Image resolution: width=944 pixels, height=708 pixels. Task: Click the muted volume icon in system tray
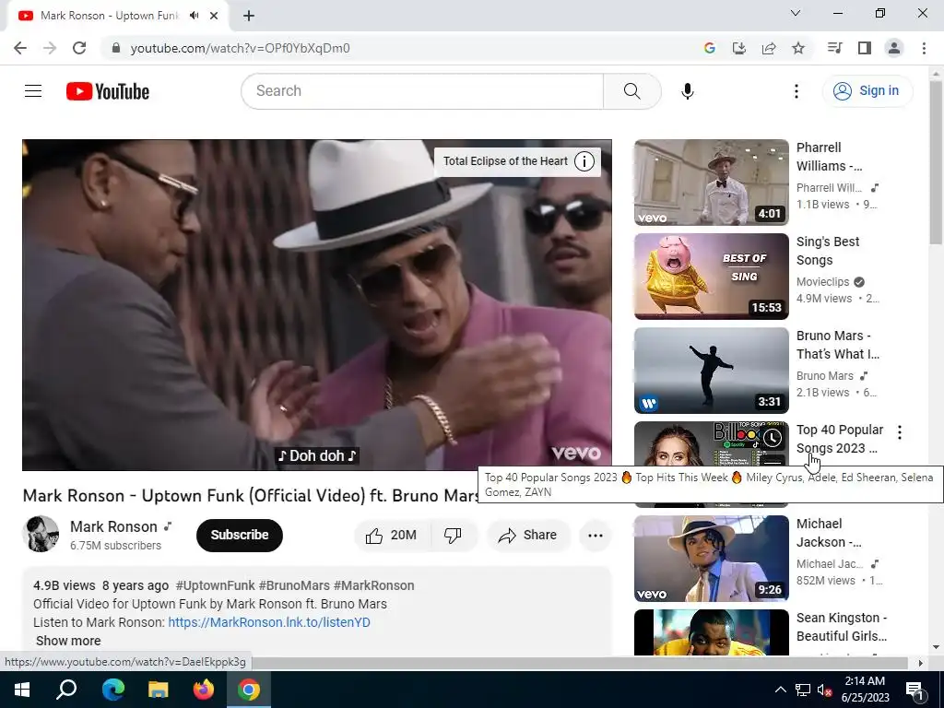point(824,690)
